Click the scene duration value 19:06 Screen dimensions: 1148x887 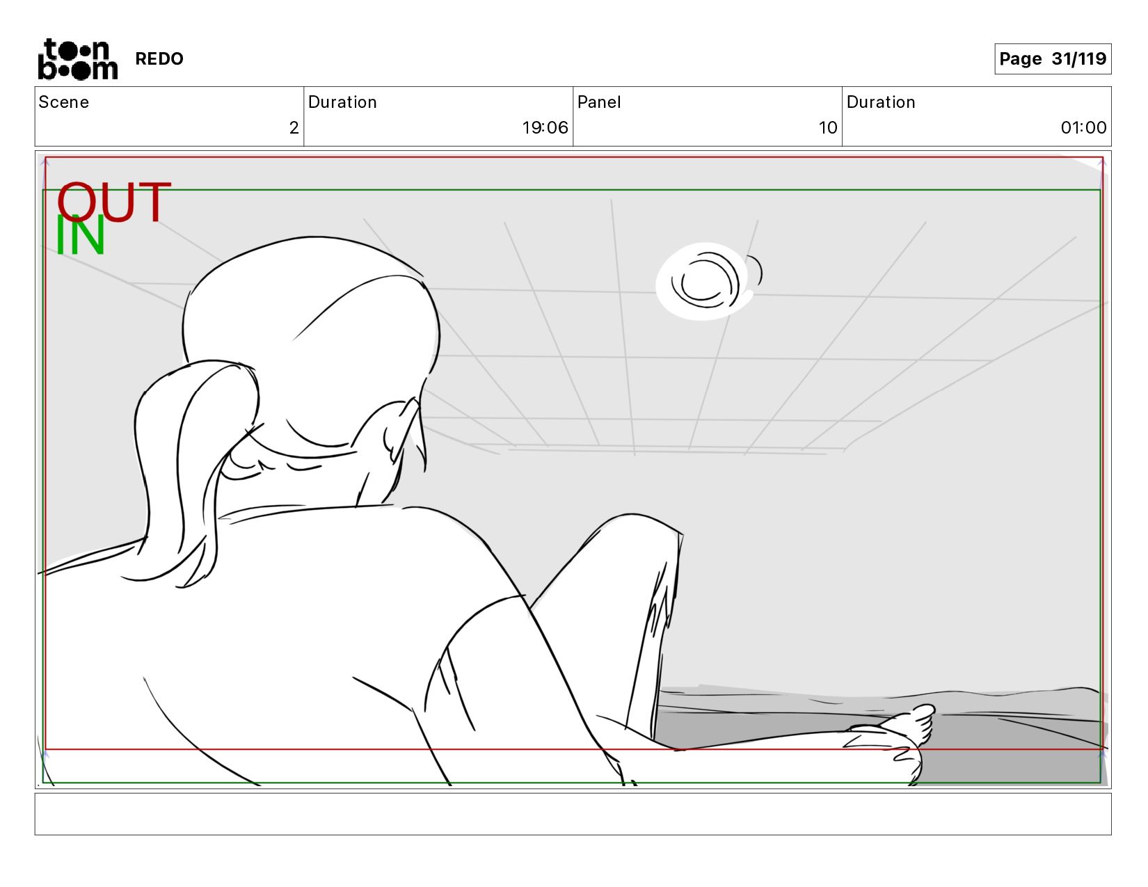(x=545, y=127)
